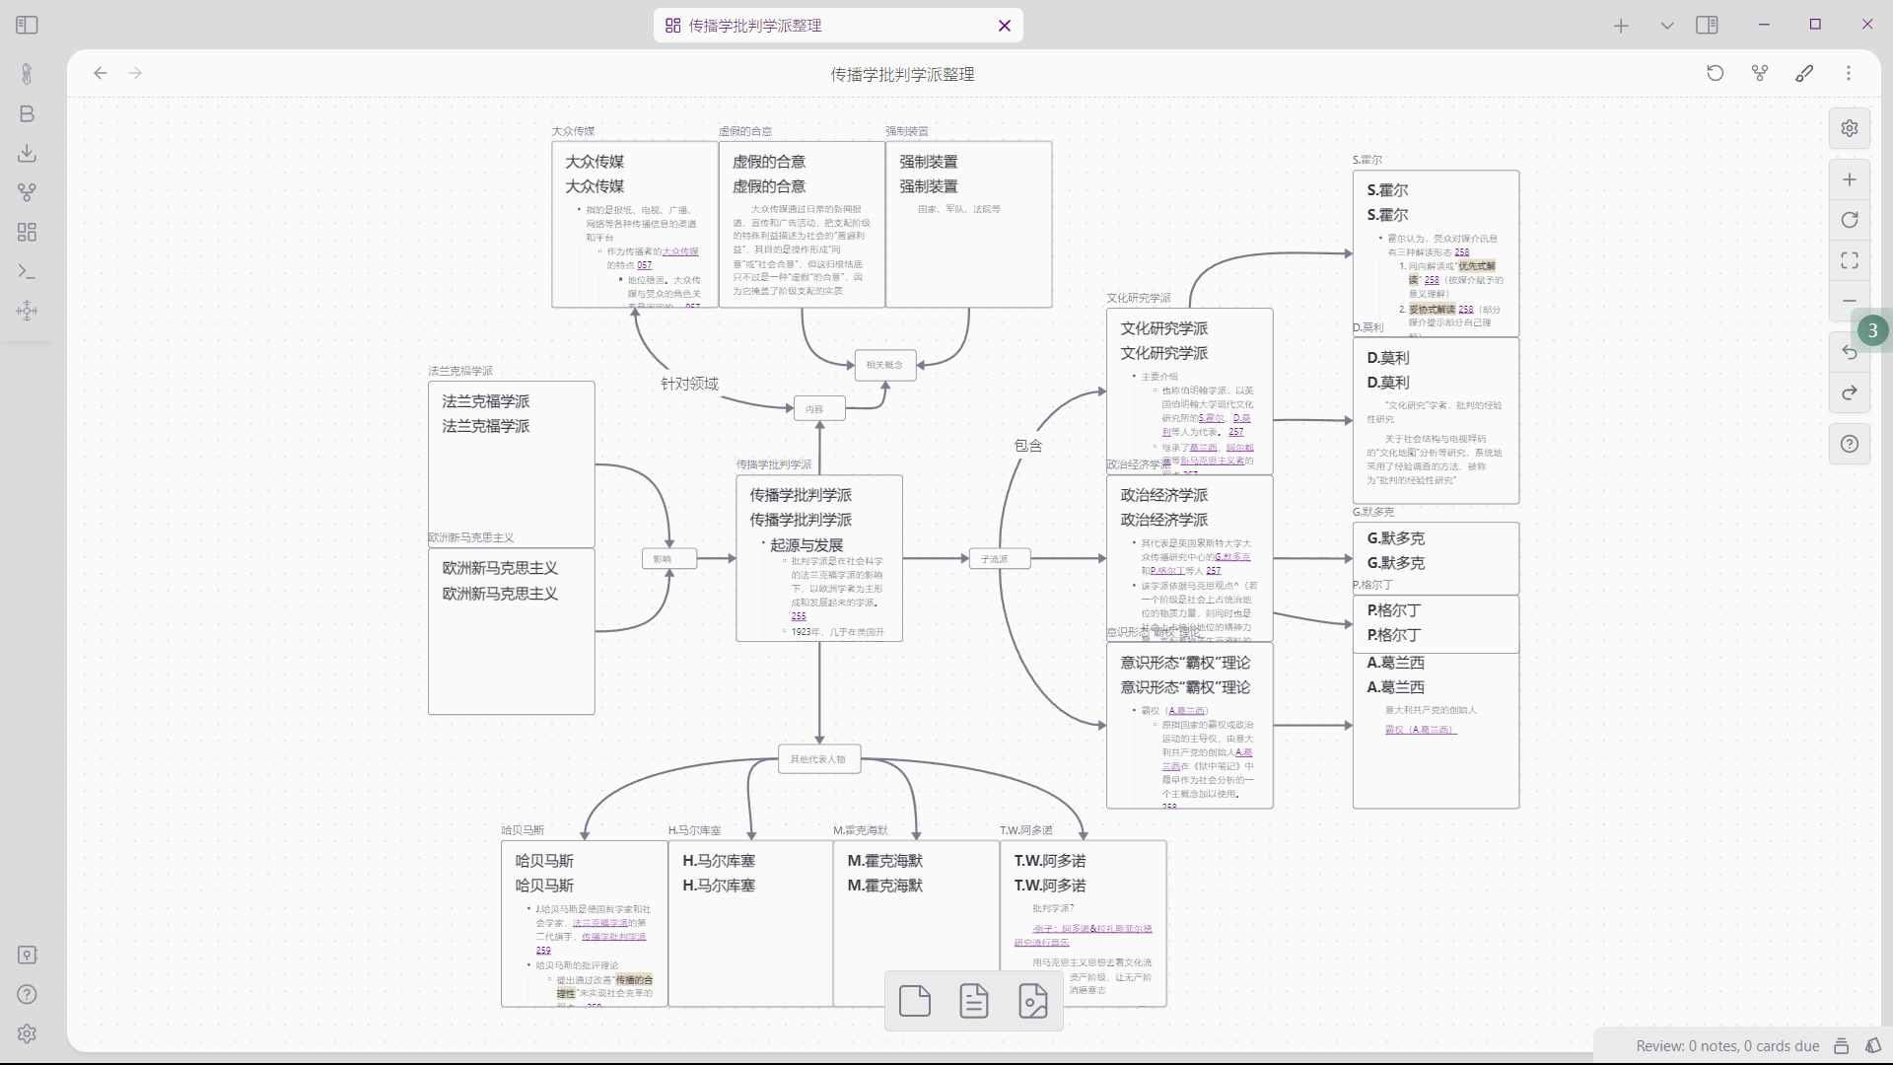Open the more options vertical dots menu

click(x=1849, y=73)
